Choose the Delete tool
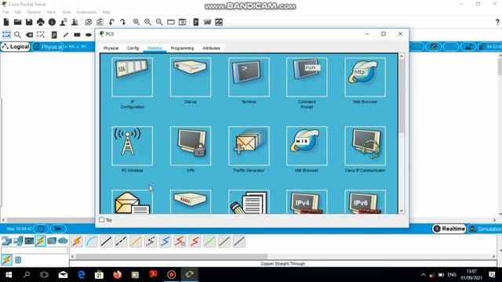502x282 pixels. pos(29,34)
